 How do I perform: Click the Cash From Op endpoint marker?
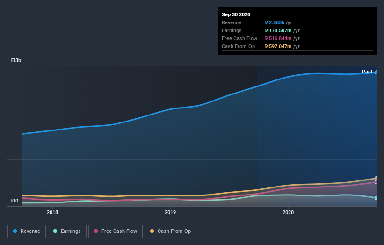[376, 178]
